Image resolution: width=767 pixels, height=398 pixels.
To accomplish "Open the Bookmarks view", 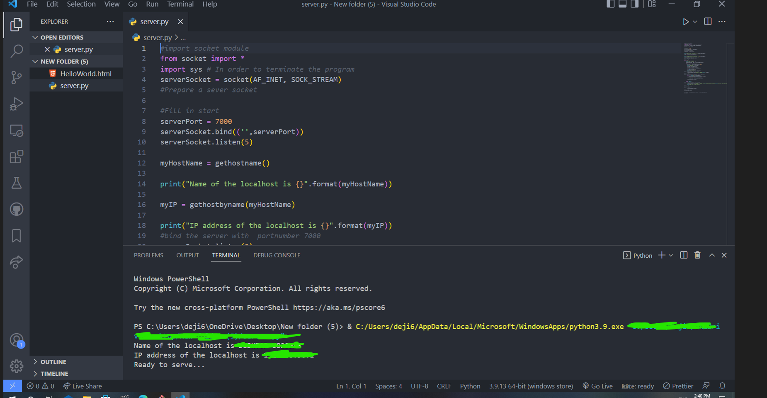I will (x=16, y=236).
